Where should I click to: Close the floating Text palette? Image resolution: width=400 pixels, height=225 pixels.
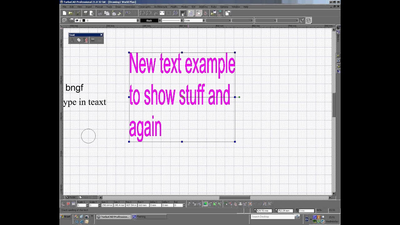[101, 35]
